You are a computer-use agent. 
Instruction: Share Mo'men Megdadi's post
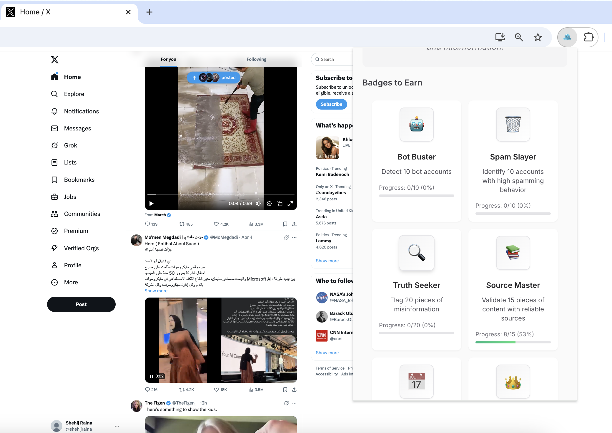(294, 390)
